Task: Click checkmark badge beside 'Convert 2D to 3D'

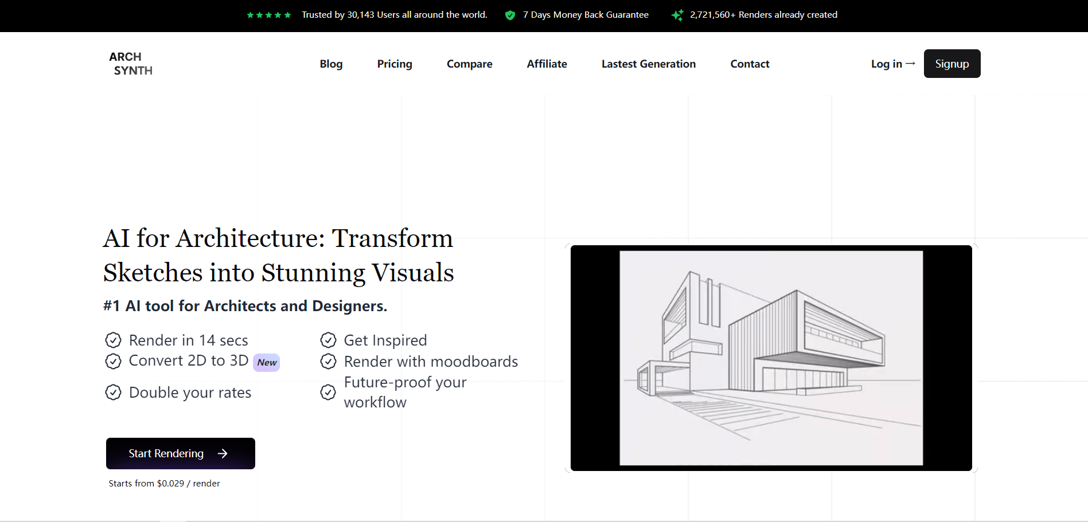Action: click(114, 361)
